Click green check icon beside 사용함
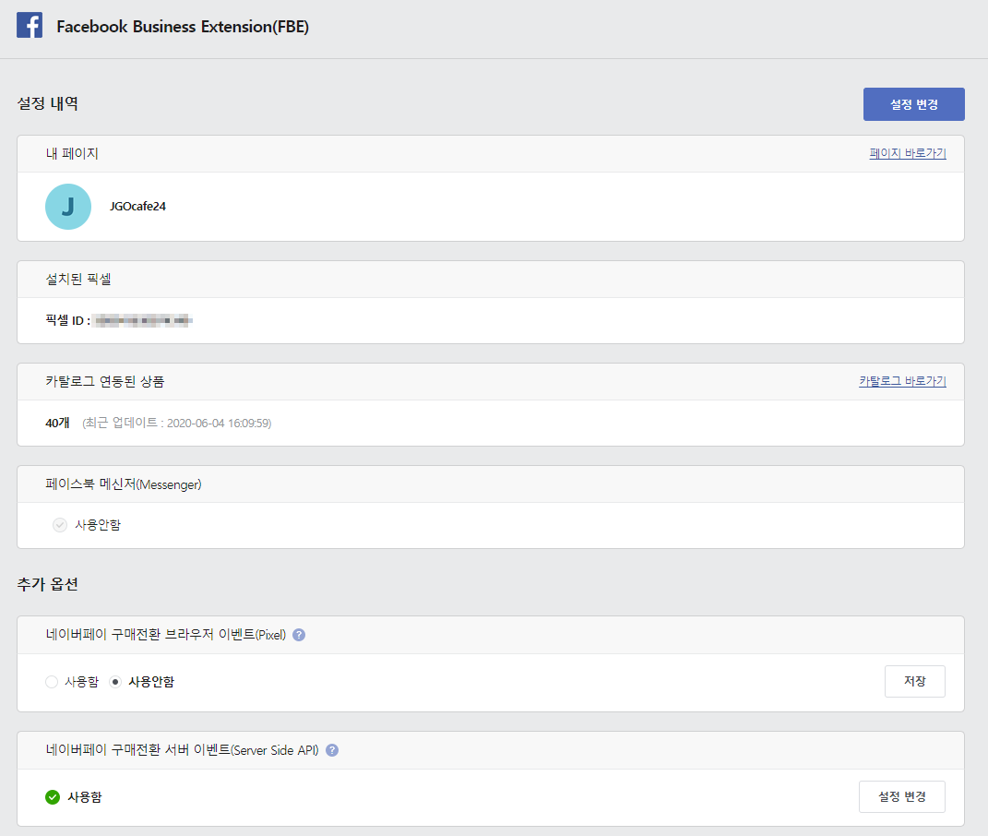The height and width of the screenshot is (836, 988). coord(53,797)
